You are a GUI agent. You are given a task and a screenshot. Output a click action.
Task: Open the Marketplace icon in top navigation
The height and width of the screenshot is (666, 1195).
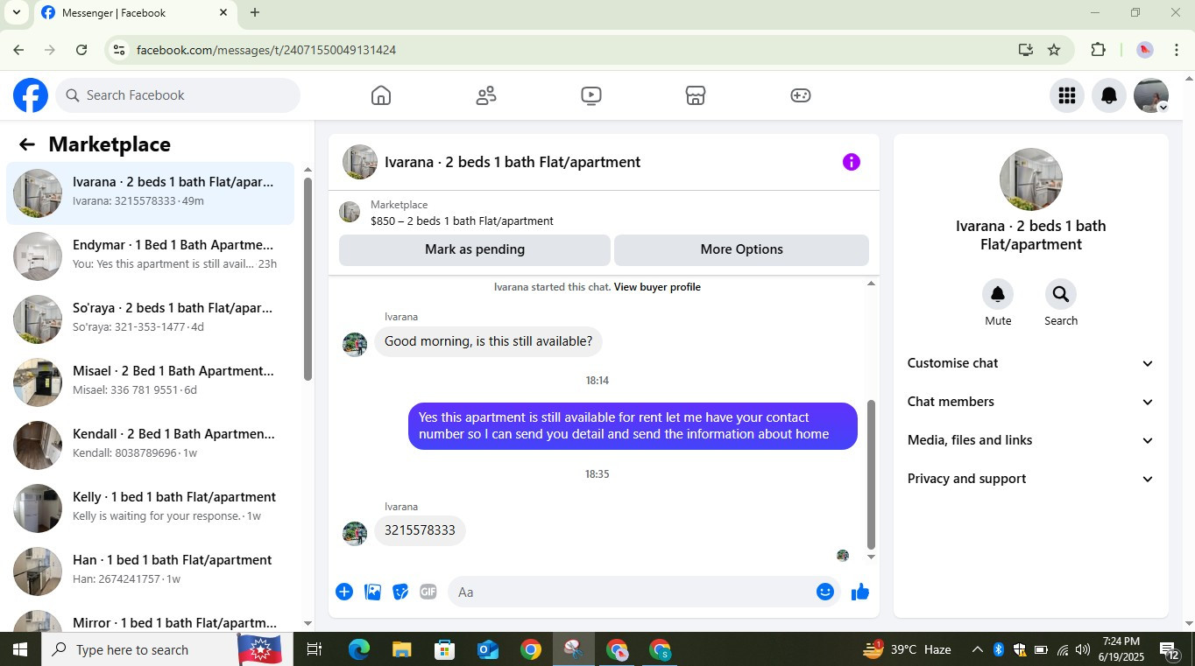click(x=696, y=95)
